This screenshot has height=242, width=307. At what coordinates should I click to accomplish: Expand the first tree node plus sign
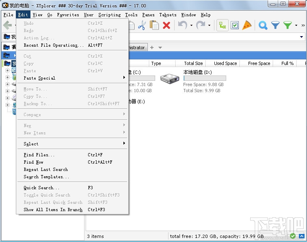coord(7,70)
